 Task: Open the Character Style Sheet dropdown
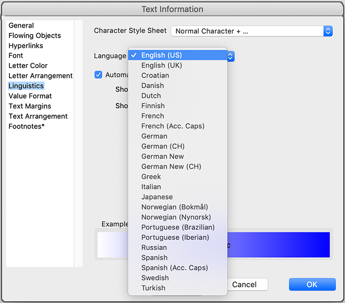(251, 31)
